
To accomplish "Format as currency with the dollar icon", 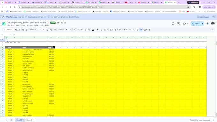I will point(40,30).
